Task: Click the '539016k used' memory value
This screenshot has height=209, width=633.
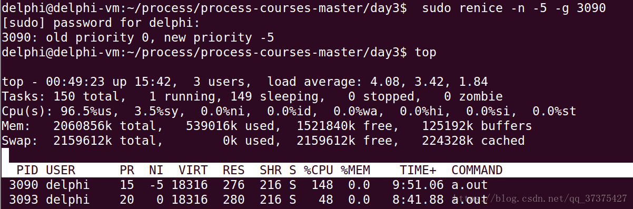Action: 230,126
